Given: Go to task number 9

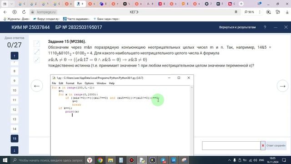Looking at the screenshot, I should pos(15,81).
